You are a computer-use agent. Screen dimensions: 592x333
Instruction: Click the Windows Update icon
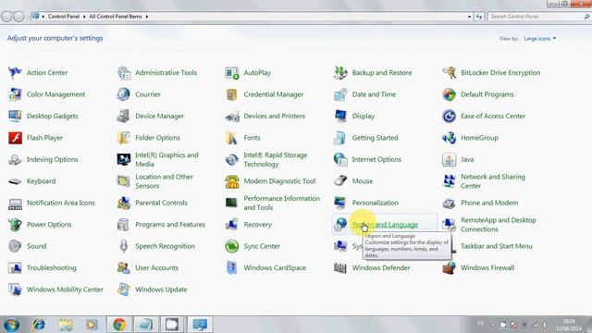tap(124, 290)
